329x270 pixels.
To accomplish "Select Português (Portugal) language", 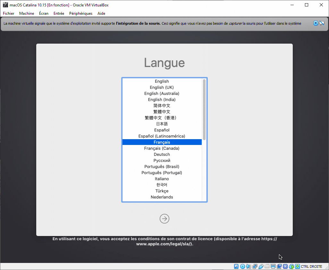I will pos(162,173).
